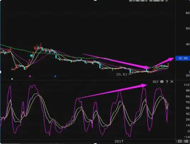Click the blurred info text at top right

click(148, 1)
